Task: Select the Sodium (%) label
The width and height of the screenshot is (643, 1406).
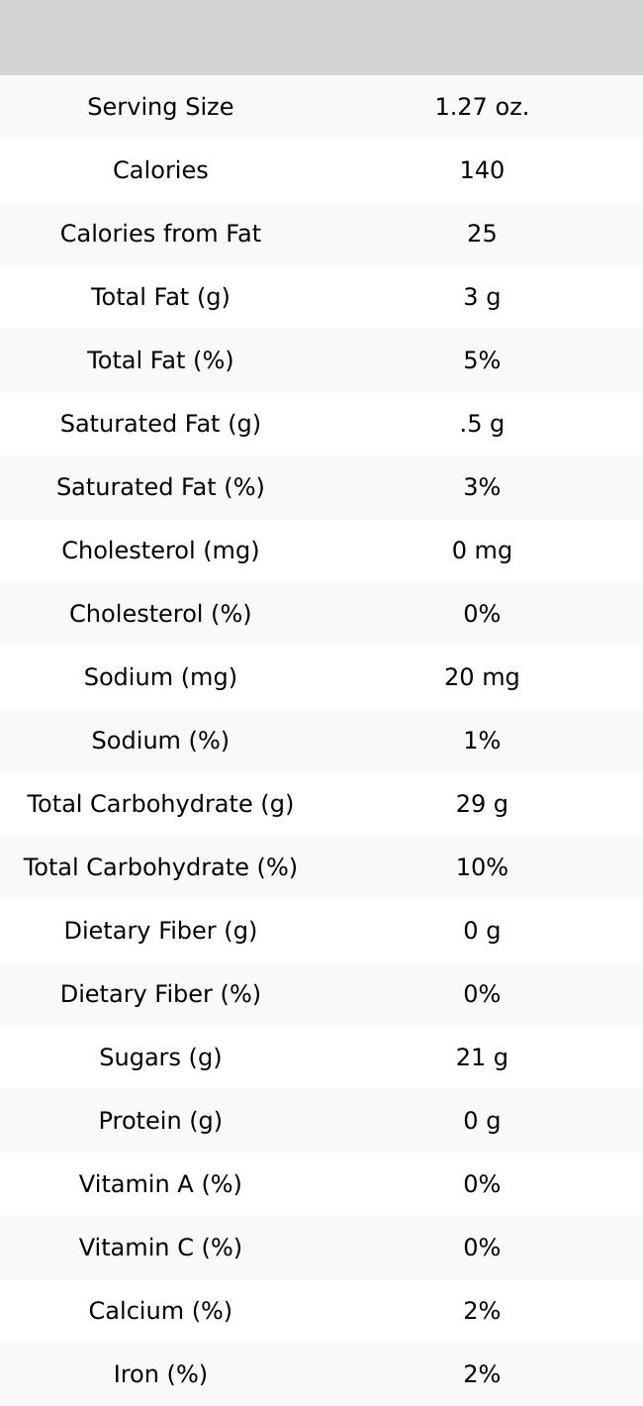Action: tap(160, 741)
